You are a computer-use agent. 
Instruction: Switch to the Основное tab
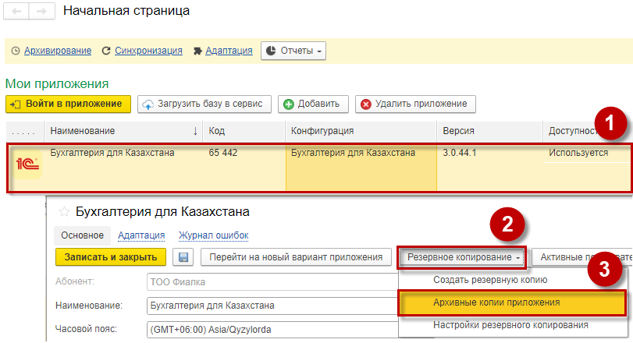click(x=83, y=235)
